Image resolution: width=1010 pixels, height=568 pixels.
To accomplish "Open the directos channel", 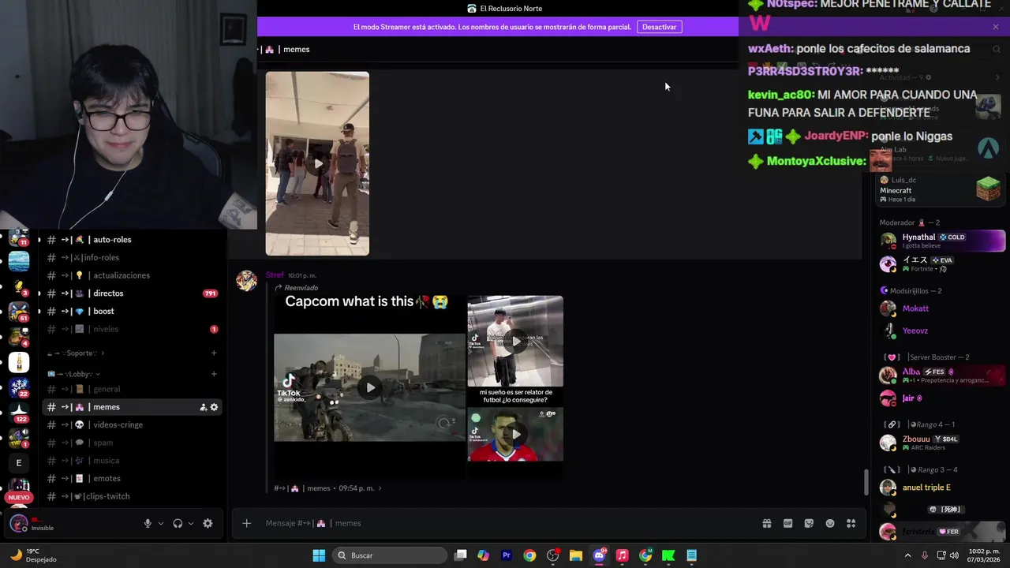I will click(132, 293).
